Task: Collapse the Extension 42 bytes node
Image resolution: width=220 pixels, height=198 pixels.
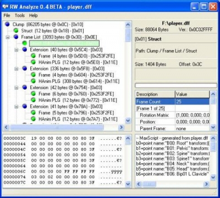Action: tap(16, 87)
